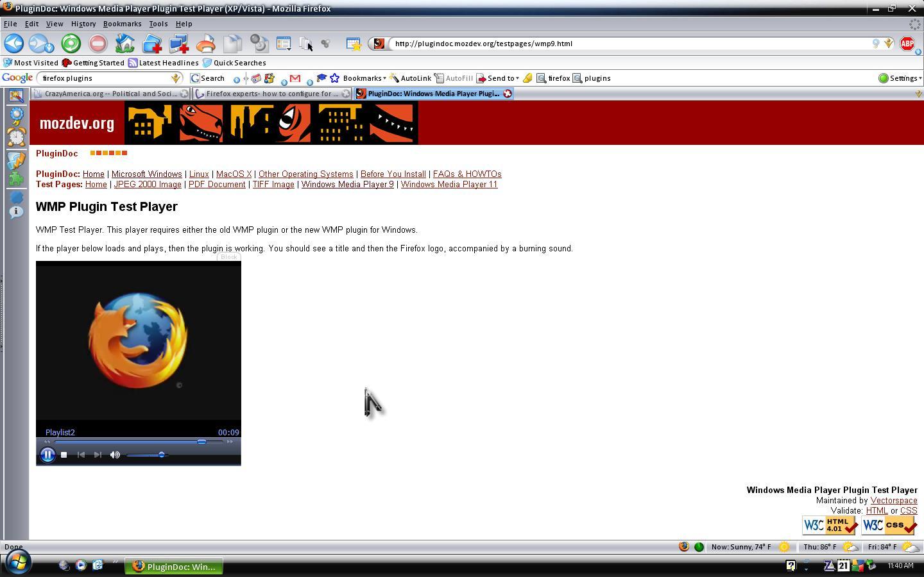This screenshot has width=924, height=577.
Task: Open the Google Bookmarks dropdown
Action: point(364,78)
